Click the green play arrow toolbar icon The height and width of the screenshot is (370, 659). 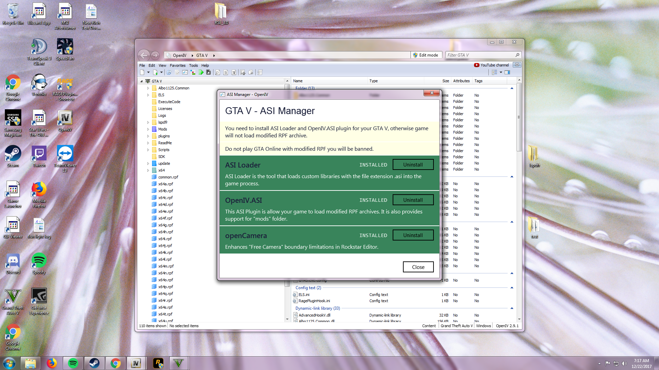point(201,72)
